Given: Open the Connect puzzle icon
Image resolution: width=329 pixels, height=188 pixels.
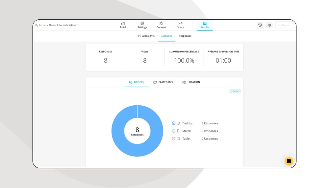Looking at the screenshot, I should click(x=161, y=24).
